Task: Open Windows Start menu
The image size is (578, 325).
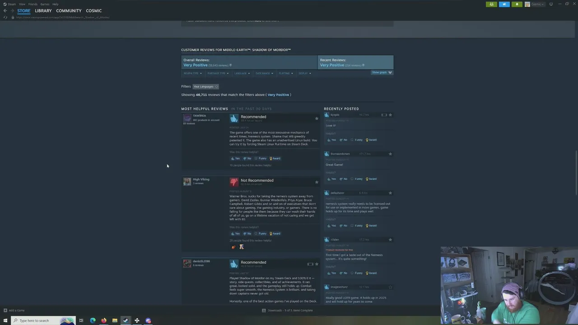Action: (5, 320)
